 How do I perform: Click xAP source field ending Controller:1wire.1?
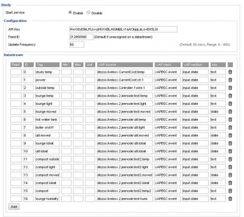(125, 88)
